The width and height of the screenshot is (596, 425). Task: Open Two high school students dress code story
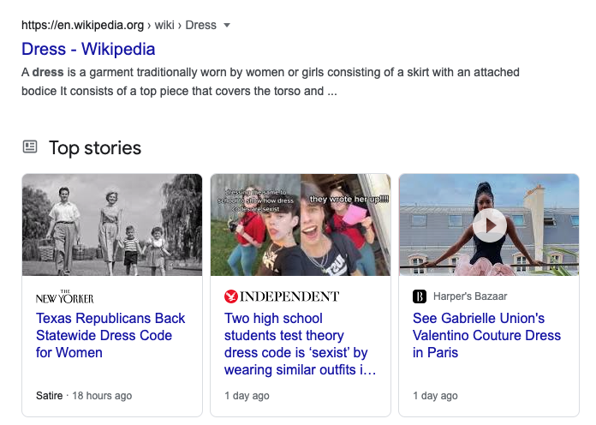pos(300,344)
